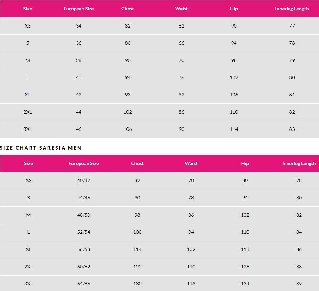
Task: Click the innerleg length value 89
Action: click(299, 284)
